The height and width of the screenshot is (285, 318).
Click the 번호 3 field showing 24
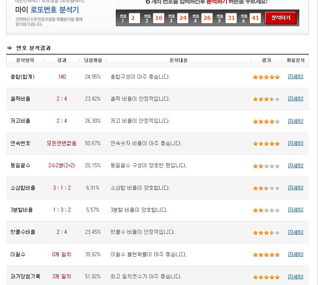point(183,18)
